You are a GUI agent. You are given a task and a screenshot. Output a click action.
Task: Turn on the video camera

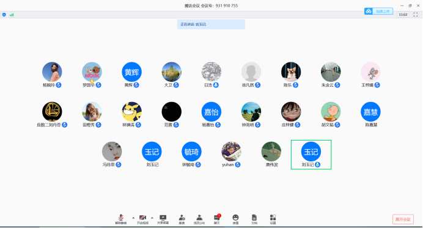pos(142,219)
